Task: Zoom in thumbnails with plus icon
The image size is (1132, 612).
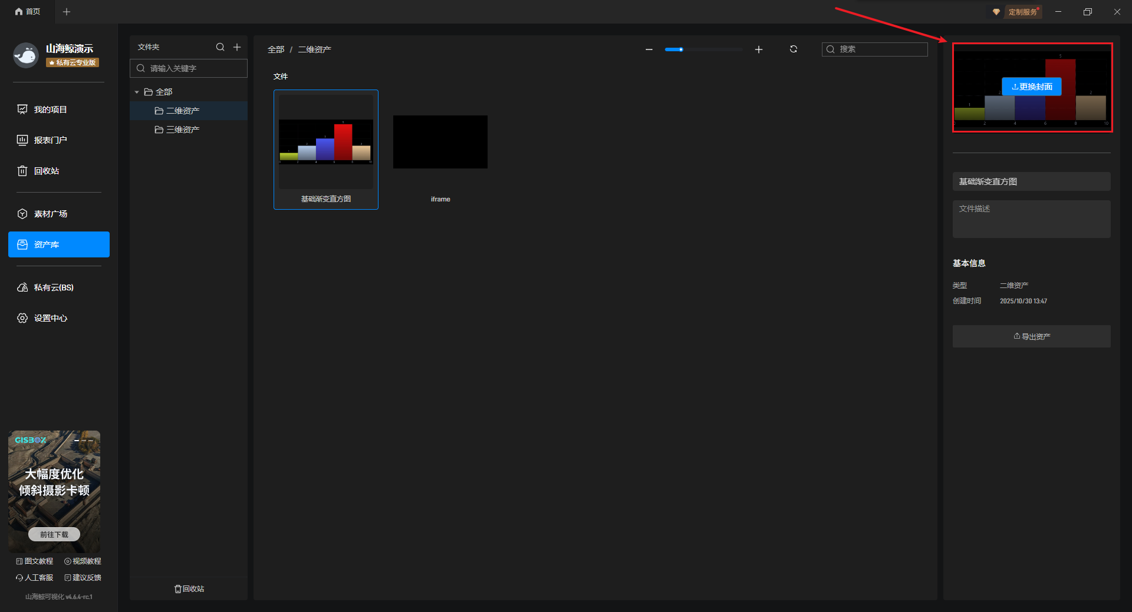Action: pos(759,49)
